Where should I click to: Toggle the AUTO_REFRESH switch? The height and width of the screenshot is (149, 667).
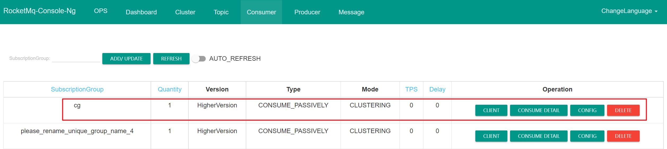tap(199, 59)
